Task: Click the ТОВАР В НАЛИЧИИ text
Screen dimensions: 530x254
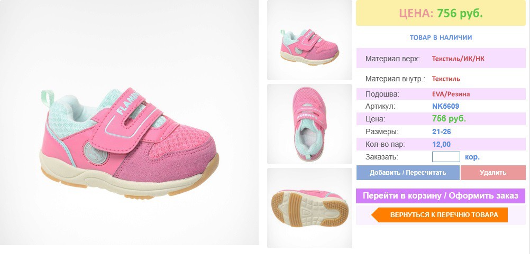Action: [x=441, y=37]
